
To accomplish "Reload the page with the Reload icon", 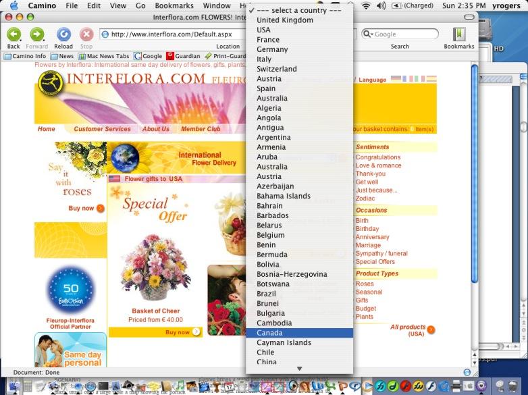I will click(63, 34).
